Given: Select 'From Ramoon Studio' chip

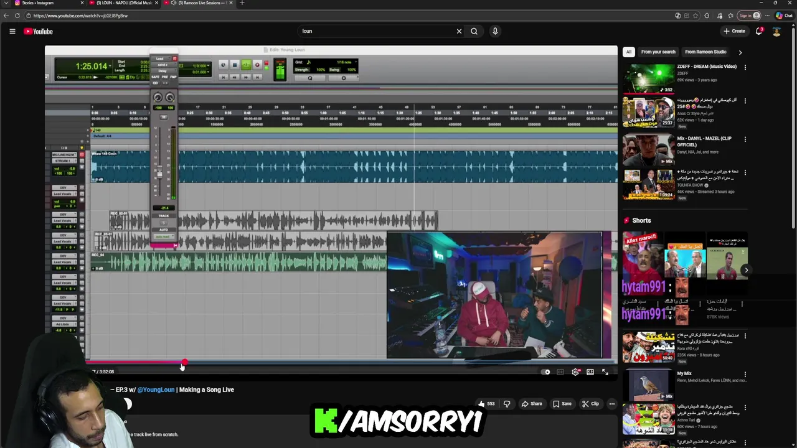Looking at the screenshot, I should click(x=705, y=52).
